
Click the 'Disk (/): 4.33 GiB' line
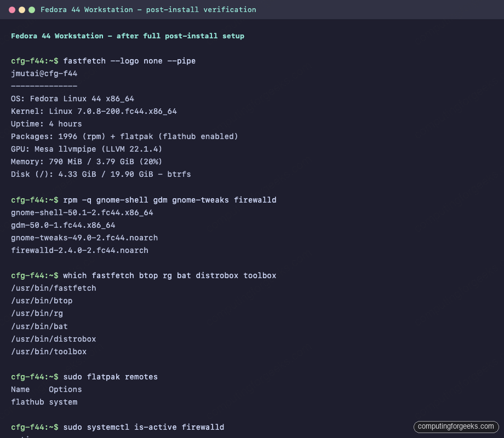pyautogui.click(x=101, y=174)
